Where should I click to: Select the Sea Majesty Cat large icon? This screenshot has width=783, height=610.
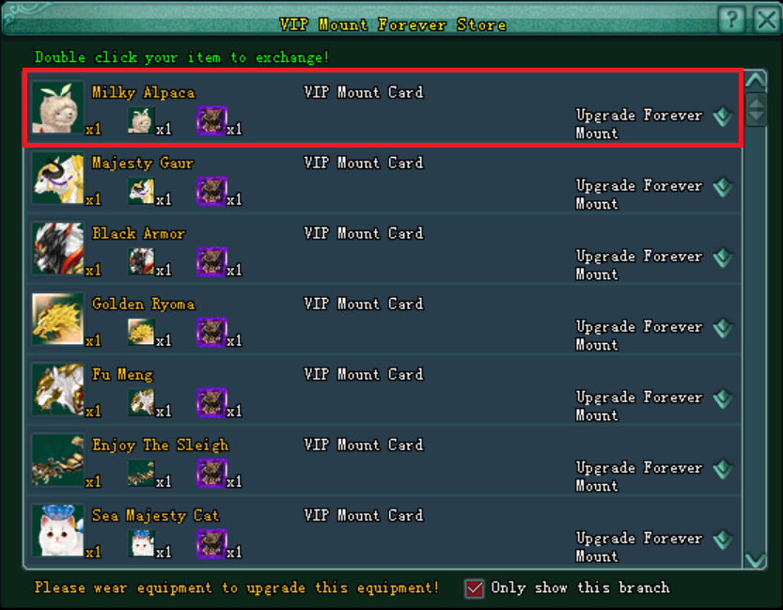(x=57, y=531)
